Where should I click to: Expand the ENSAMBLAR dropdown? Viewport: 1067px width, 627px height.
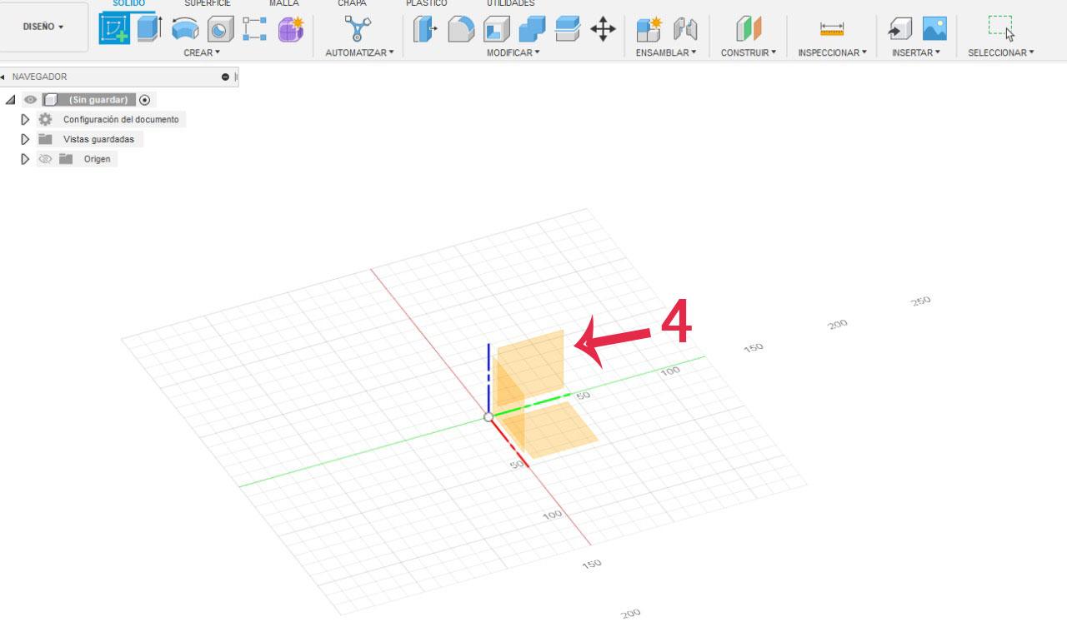point(666,52)
